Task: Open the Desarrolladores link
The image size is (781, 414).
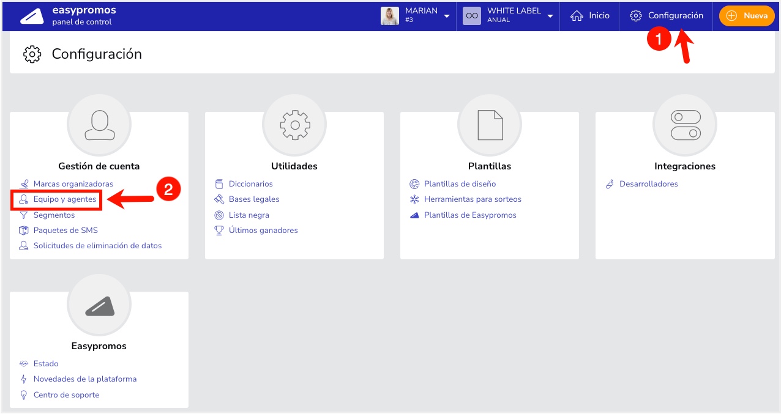Action: (649, 184)
